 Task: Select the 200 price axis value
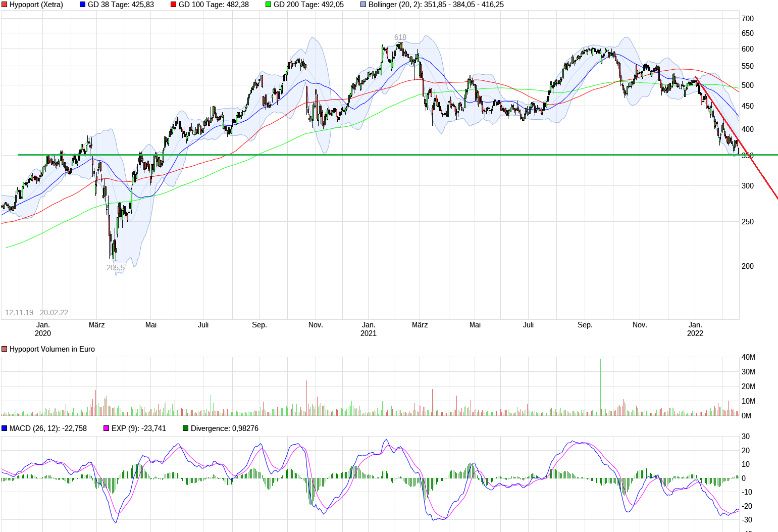[x=748, y=266]
